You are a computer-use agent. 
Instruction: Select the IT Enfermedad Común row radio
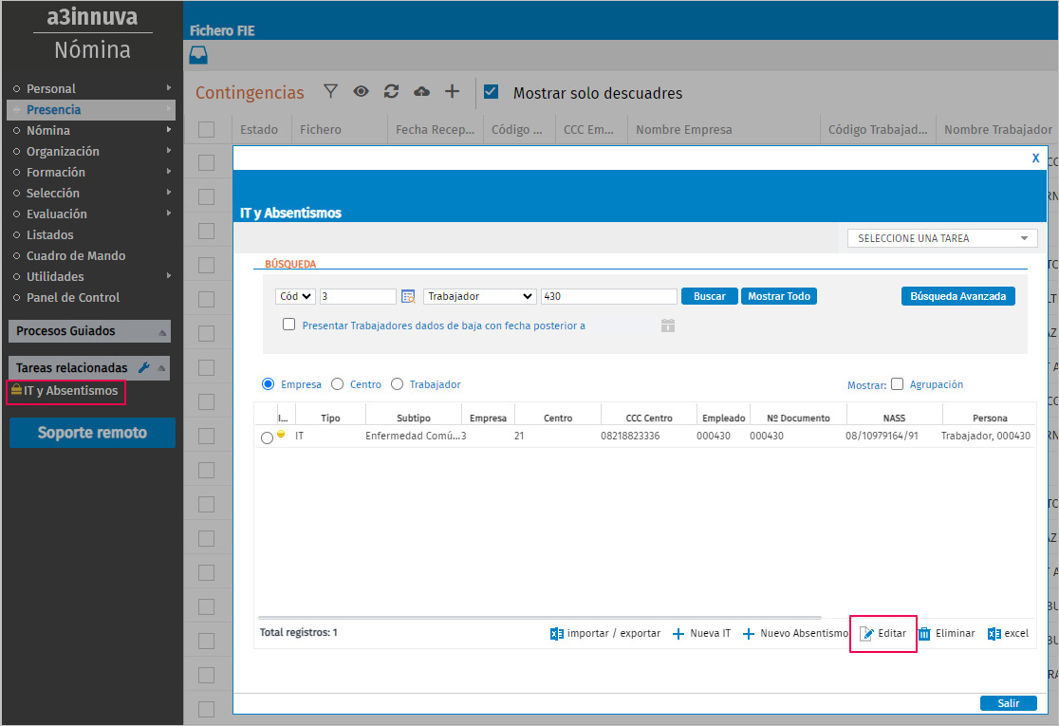267,437
